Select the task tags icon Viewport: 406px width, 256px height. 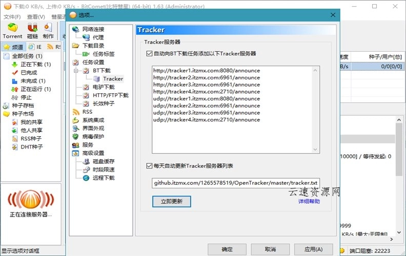pyautogui.click(x=86, y=54)
